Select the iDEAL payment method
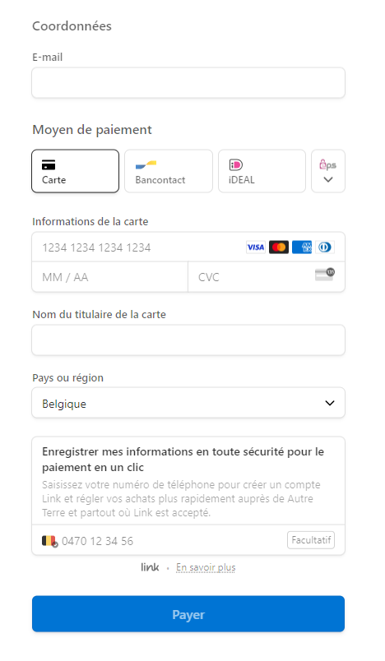This screenshot has width=385, height=661. click(262, 171)
